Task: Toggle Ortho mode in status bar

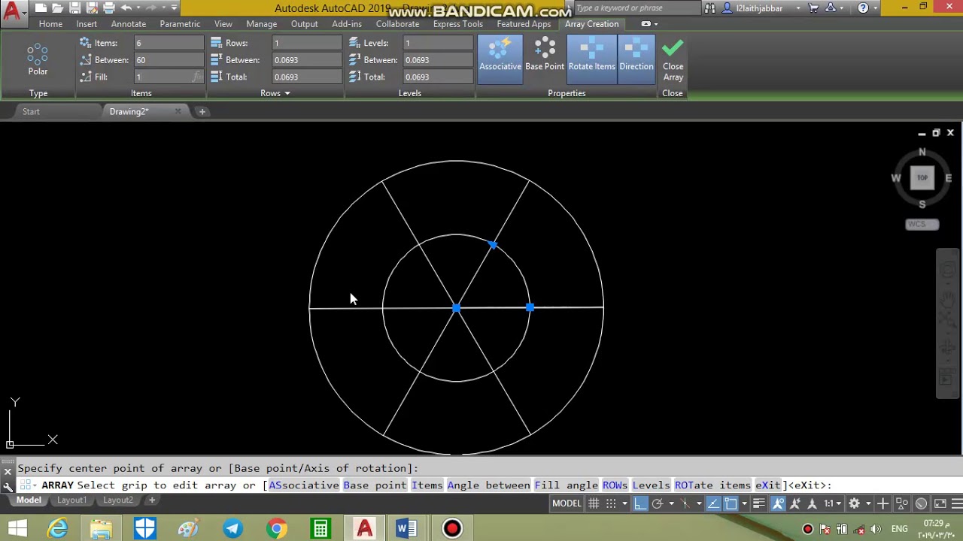Action: [640, 503]
